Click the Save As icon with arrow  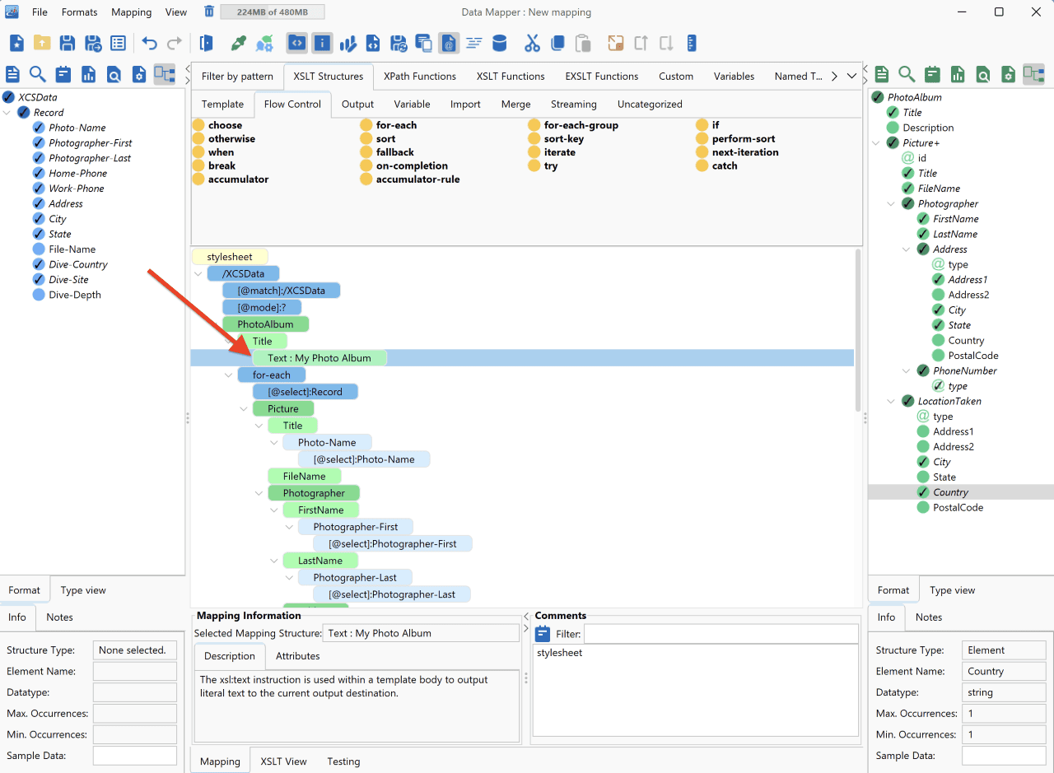click(93, 43)
